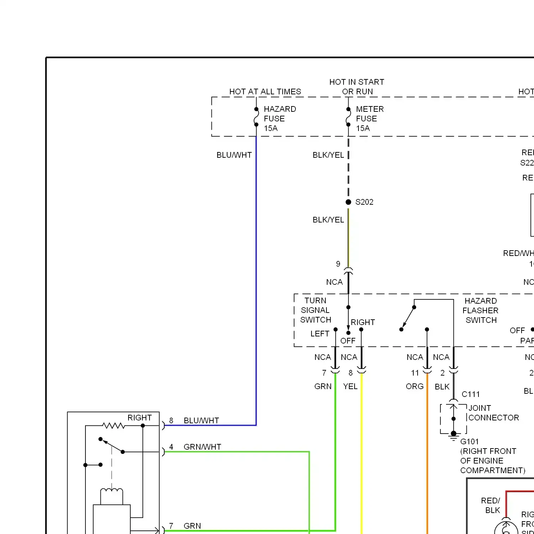Image resolution: width=534 pixels, height=534 pixels.
Task: Select the pin 9 connector symbol
Action: (x=349, y=271)
